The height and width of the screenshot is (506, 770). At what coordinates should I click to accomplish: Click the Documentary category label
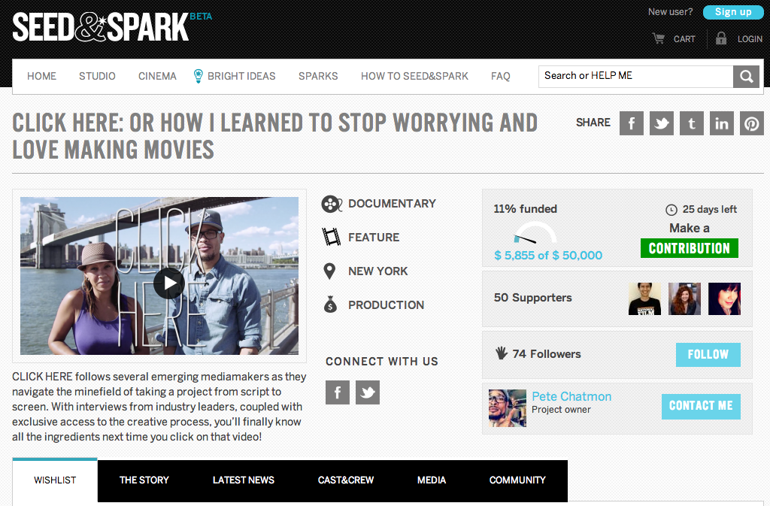(392, 204)
